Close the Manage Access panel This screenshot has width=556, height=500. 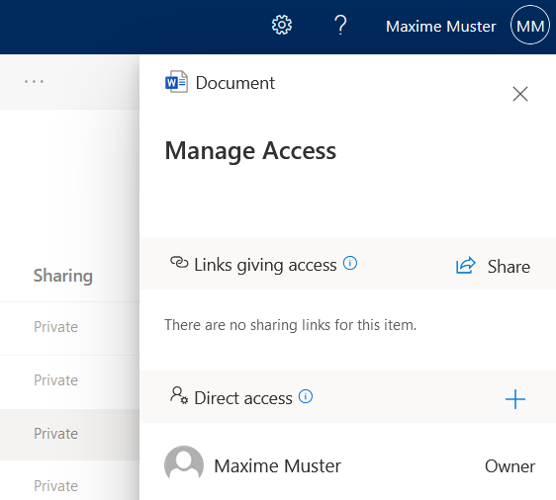(520, 94)
